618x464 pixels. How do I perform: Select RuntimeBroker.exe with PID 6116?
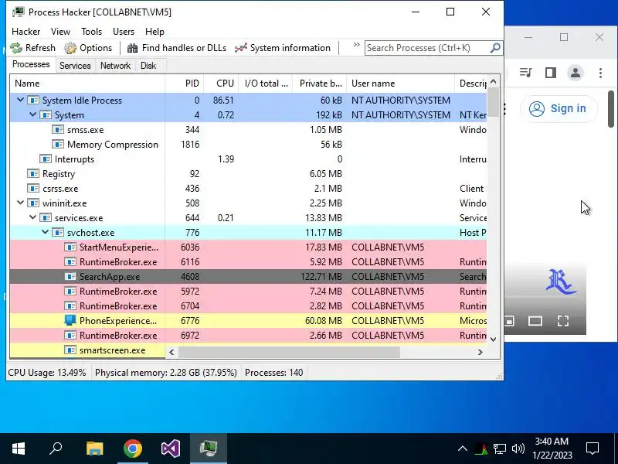[x=248, y=261]
